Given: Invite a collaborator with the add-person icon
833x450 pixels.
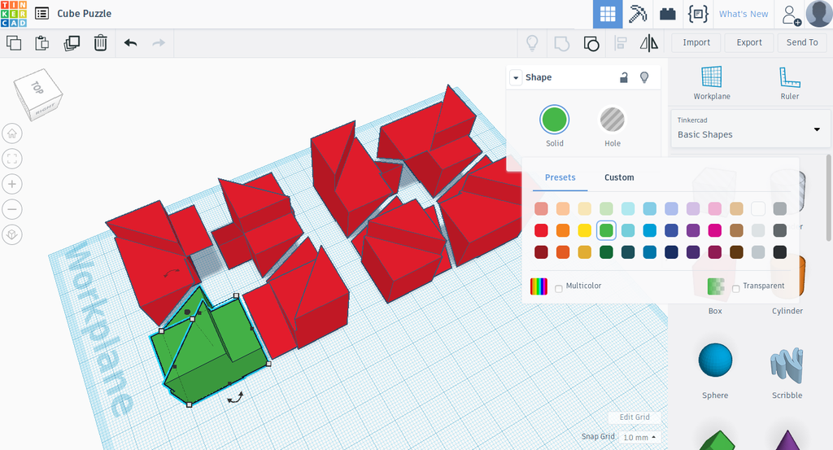Looking at the screenshot, I should (x=792, y=15).
